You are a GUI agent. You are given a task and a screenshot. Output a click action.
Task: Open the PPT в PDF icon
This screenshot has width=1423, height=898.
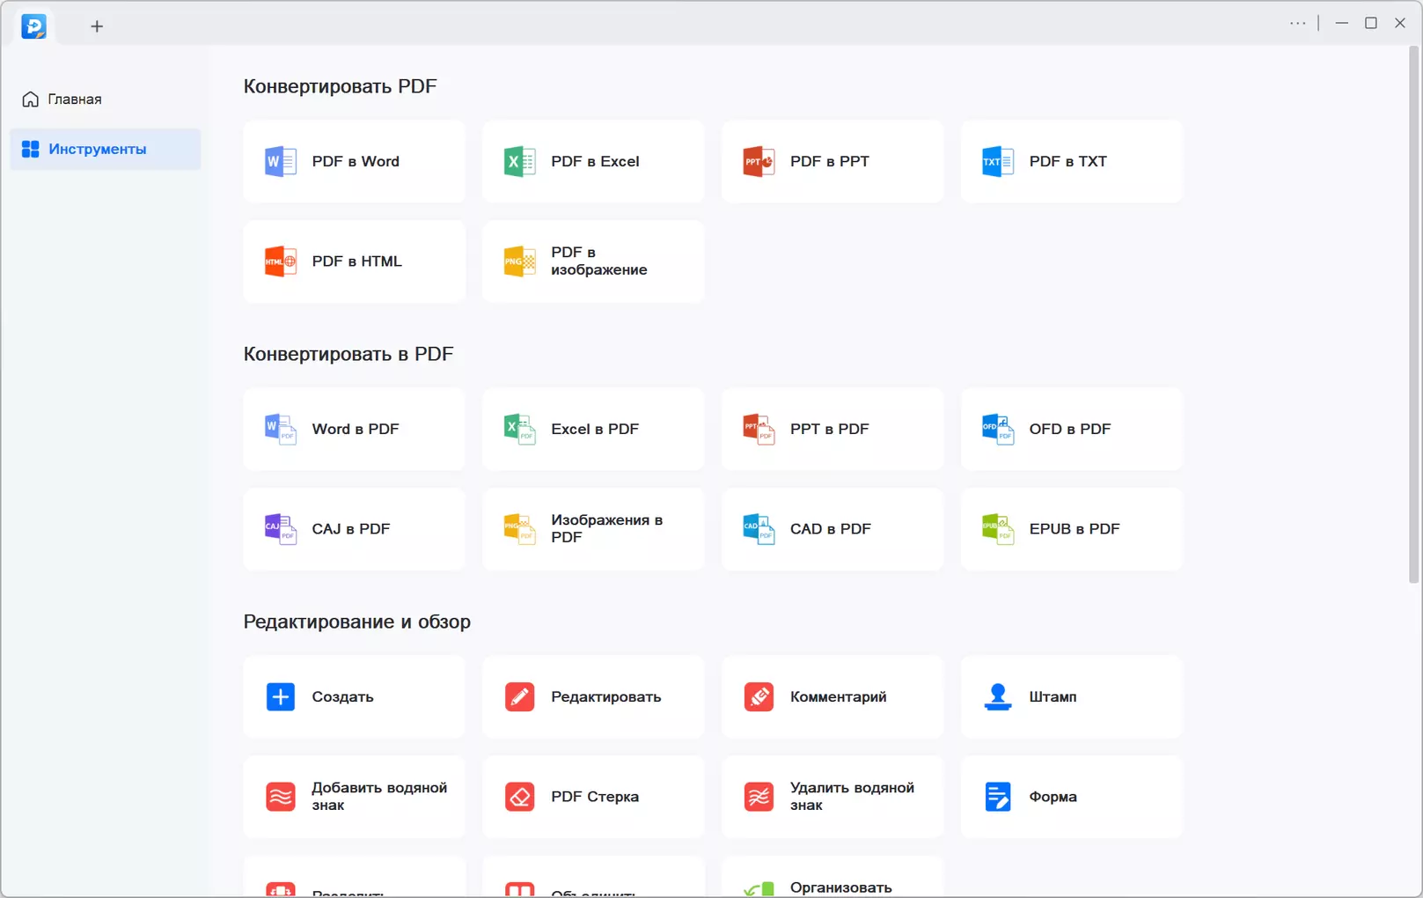click(759, 430)
